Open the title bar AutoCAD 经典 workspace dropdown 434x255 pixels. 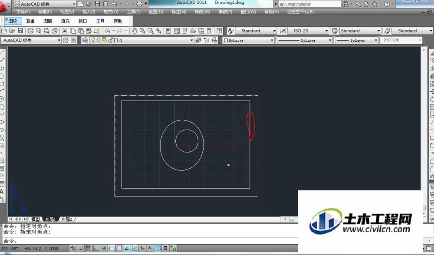[x=45, y=4]
